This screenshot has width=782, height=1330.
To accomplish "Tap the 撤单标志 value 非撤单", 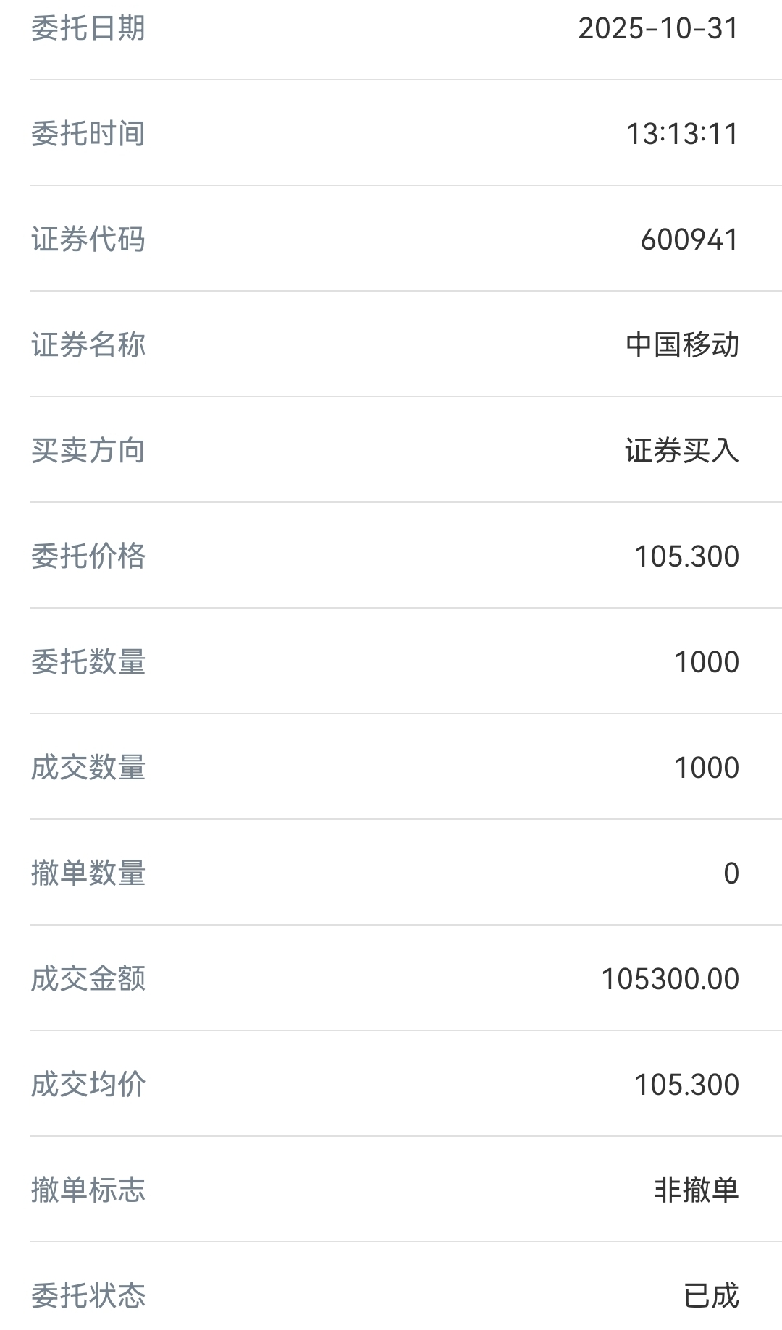I will tap(697, 1190).
